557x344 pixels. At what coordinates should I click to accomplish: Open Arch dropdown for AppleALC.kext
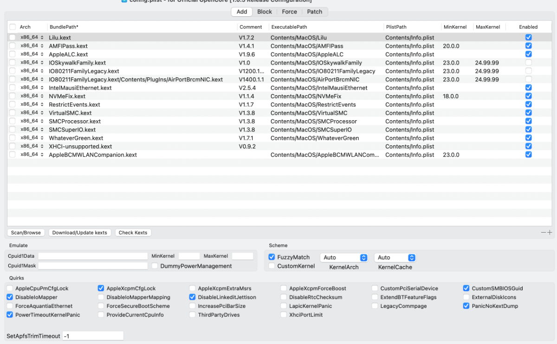(x=32, y=54)
